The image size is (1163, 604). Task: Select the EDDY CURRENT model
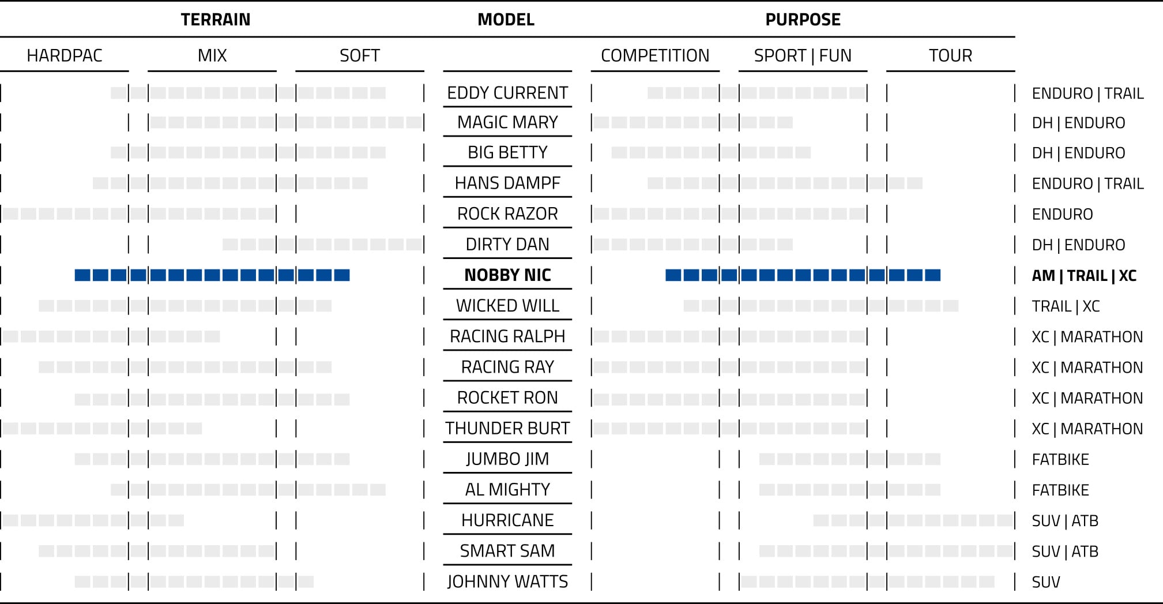[507, 93]
